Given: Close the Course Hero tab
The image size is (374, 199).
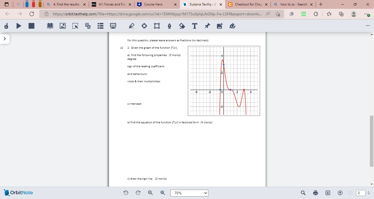Looking at the screenshot, I should point(175,4).
